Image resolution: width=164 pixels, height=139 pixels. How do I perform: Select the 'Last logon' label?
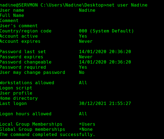[x=13, y=104]
